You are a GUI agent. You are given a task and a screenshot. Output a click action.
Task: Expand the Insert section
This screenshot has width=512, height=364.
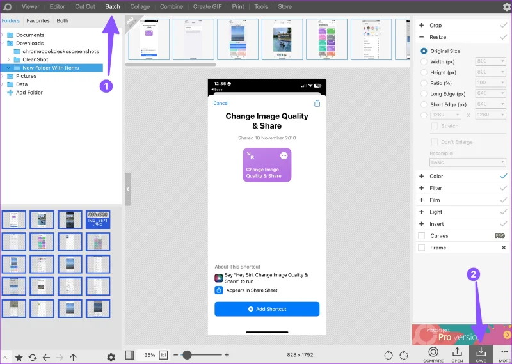coord(422,224)
